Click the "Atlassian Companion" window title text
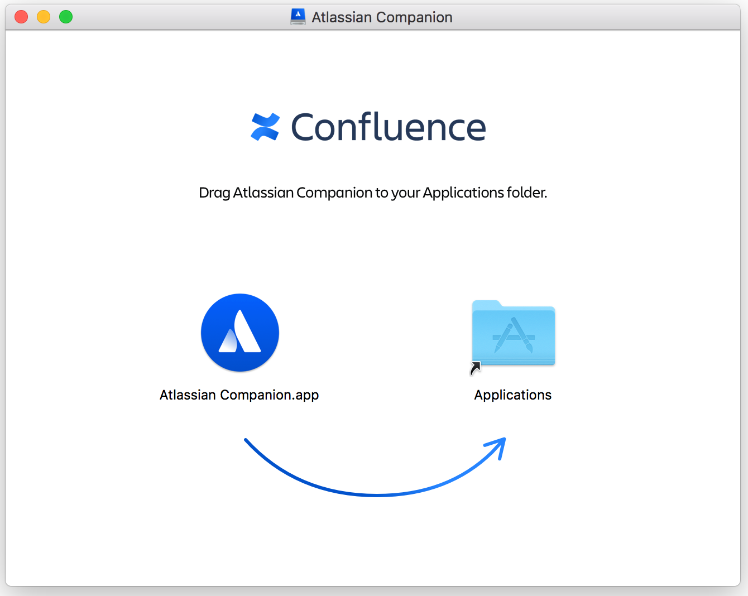Screen dimensions: 748x596 click(382, 17)
